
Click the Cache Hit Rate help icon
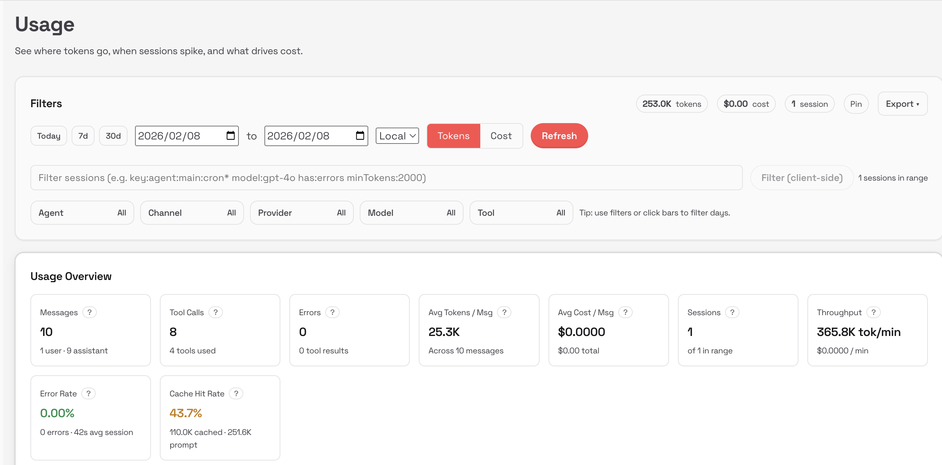coord(236,393)
